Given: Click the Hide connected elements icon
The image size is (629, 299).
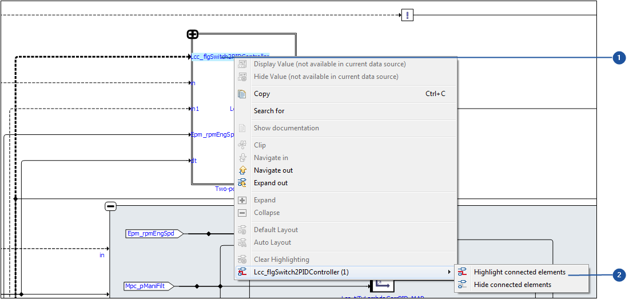Looking at the screenshot, I should click(x=462, y=285).
